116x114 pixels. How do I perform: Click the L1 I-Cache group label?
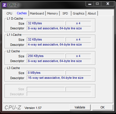[14, 35]
